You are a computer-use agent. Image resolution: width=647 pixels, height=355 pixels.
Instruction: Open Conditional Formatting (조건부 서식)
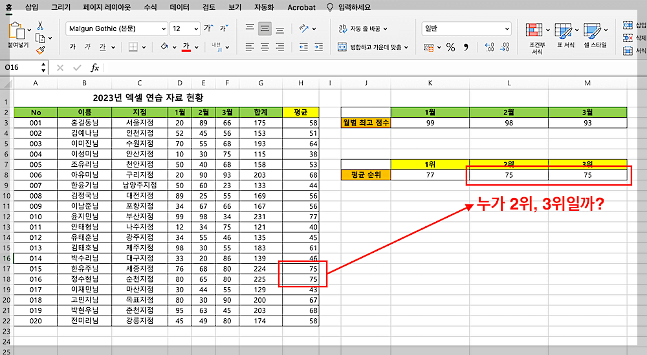(537, 38)
